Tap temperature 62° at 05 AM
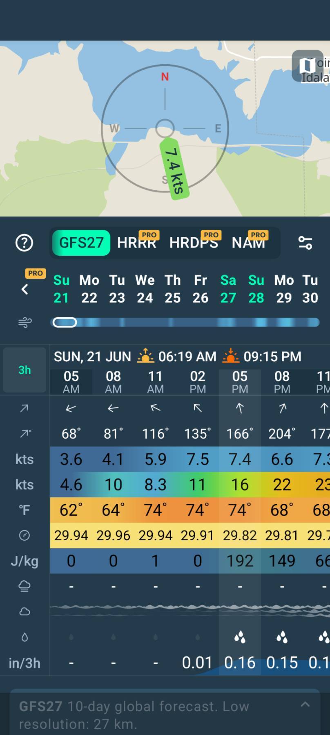330x735 pixels. [x=71, y=510]
